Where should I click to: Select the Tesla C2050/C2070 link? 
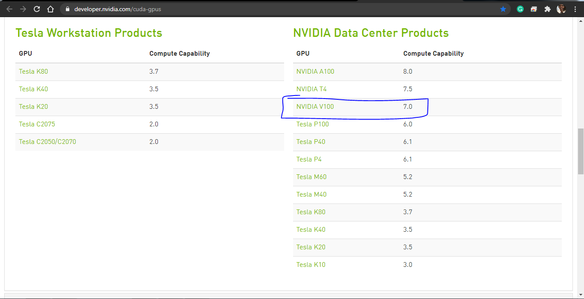[47, 142]
